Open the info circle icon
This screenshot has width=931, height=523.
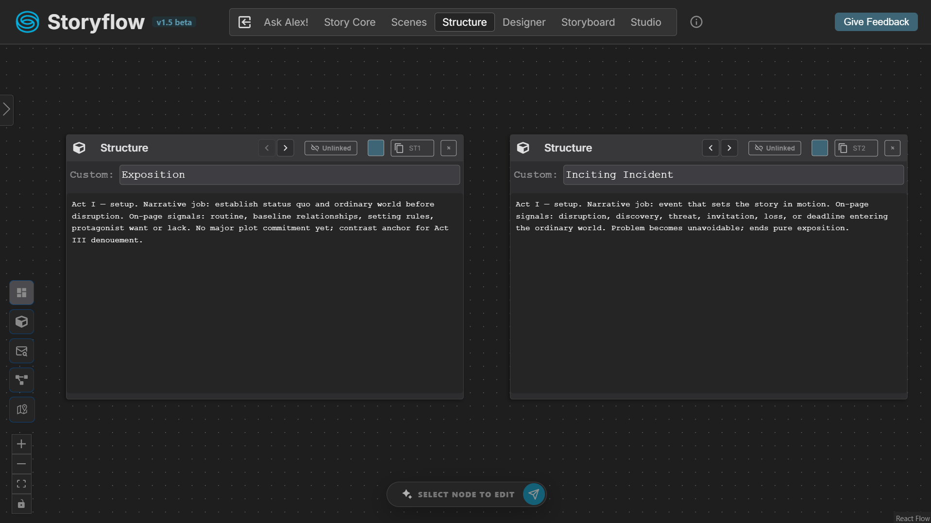coord(696,22)
